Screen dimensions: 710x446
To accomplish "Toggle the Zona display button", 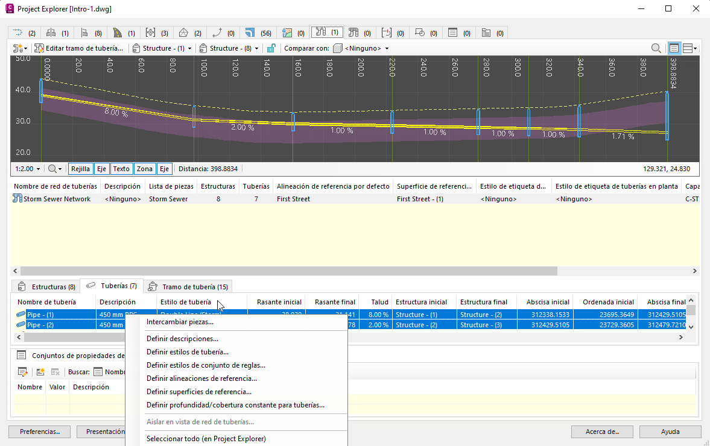I will [x=145, y=169].
